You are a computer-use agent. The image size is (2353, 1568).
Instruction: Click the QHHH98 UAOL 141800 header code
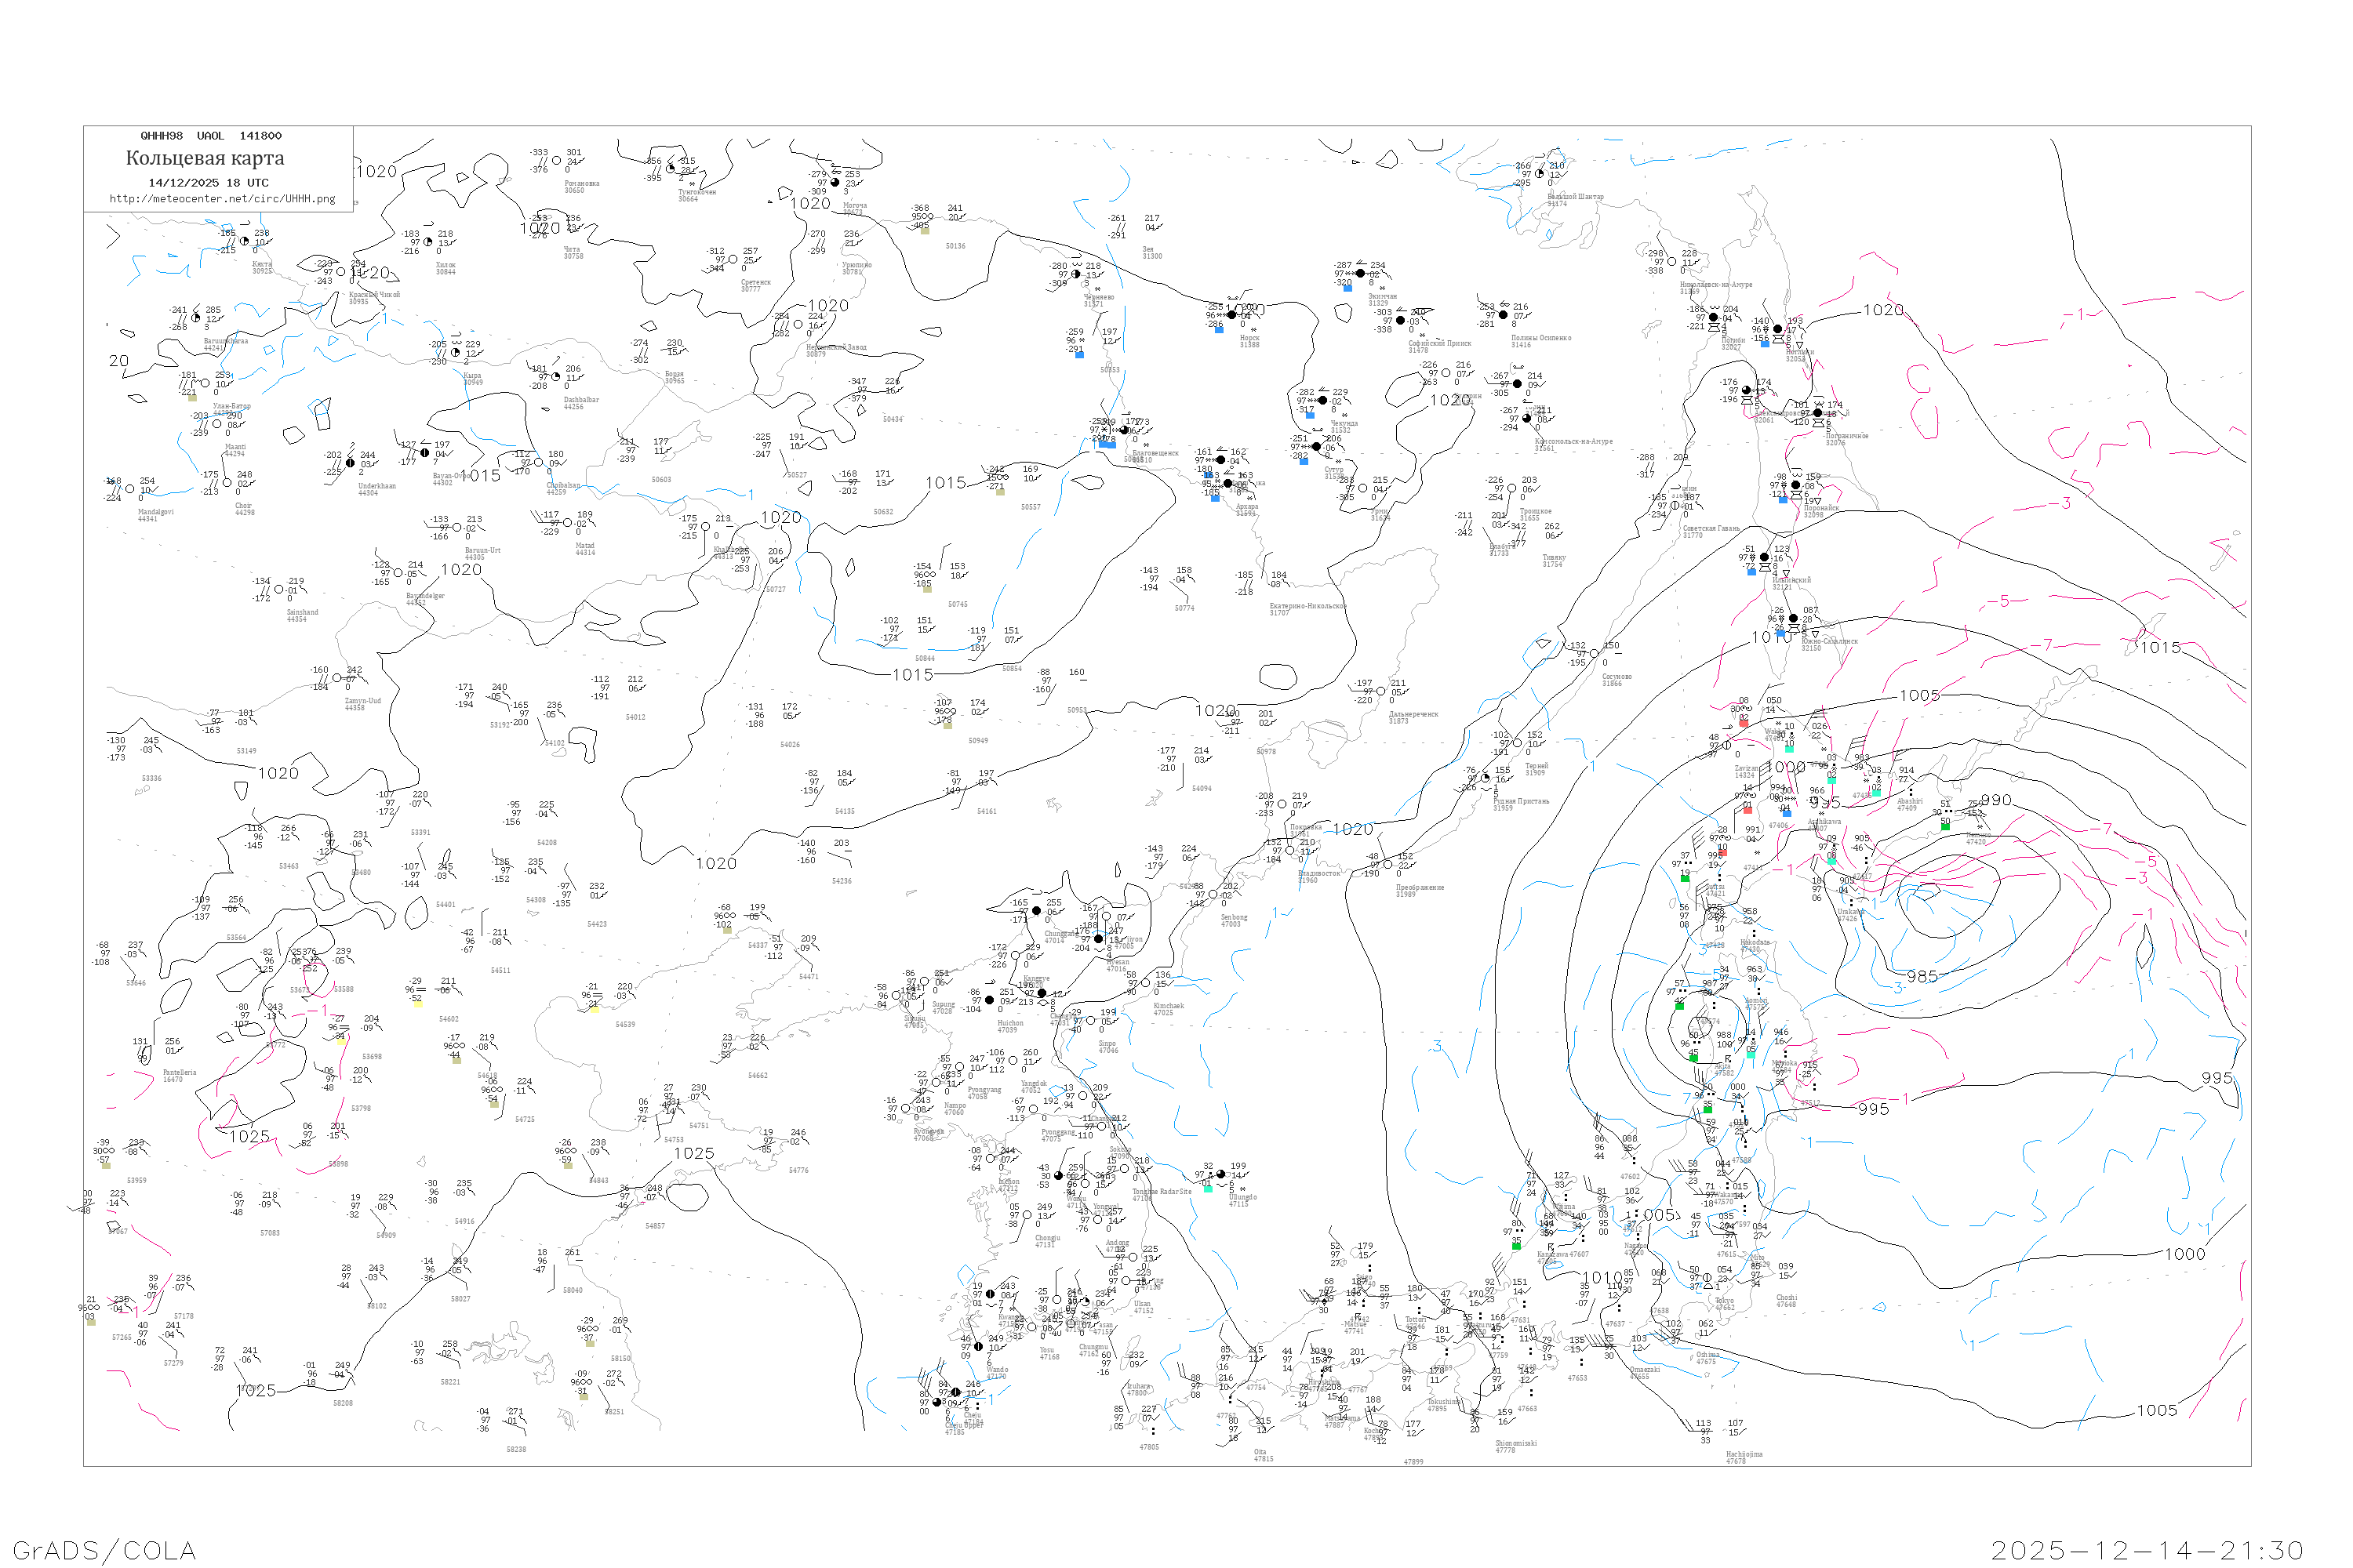211,136
